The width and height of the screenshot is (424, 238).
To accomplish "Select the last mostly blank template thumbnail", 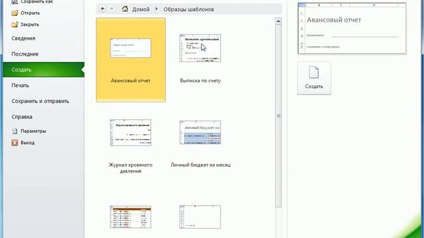I will coord(200,217).
